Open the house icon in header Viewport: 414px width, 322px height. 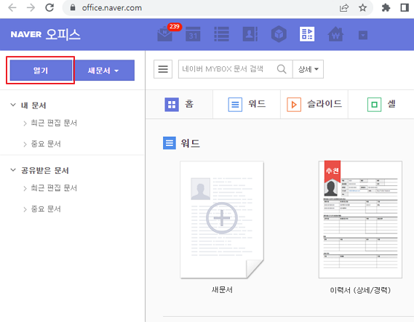point(335,34)
